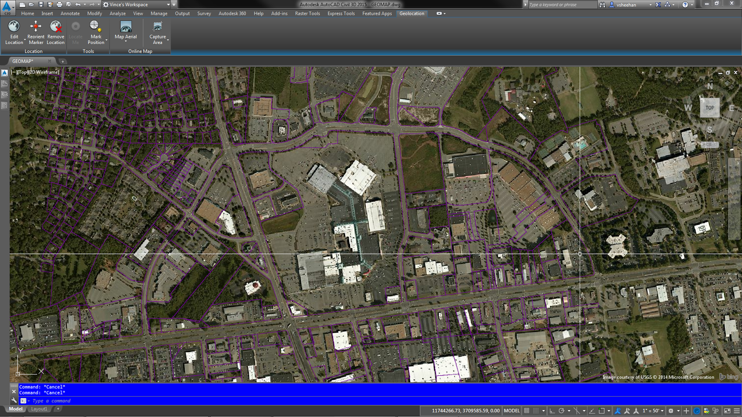This screenshot has height=417, width=742.
Task: Open the Raster Tools ribbon tab
Action: 307,13
